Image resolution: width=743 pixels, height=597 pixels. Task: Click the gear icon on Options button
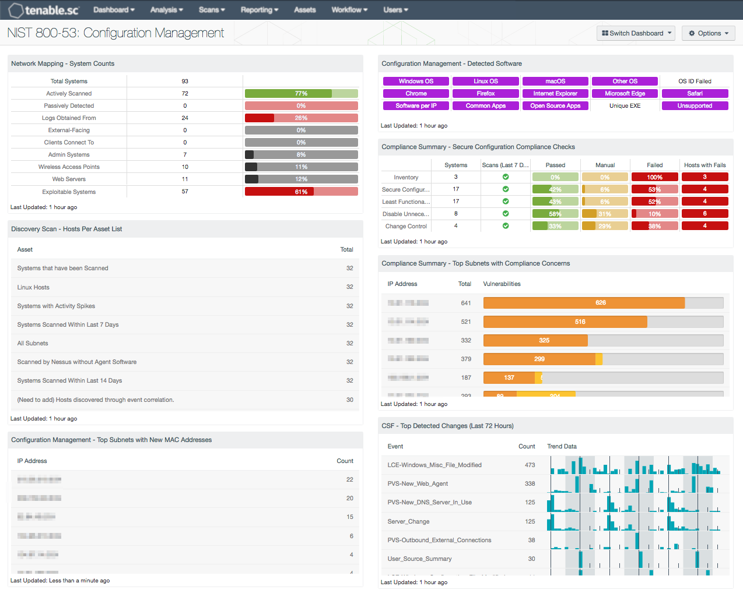pos(692,33)
